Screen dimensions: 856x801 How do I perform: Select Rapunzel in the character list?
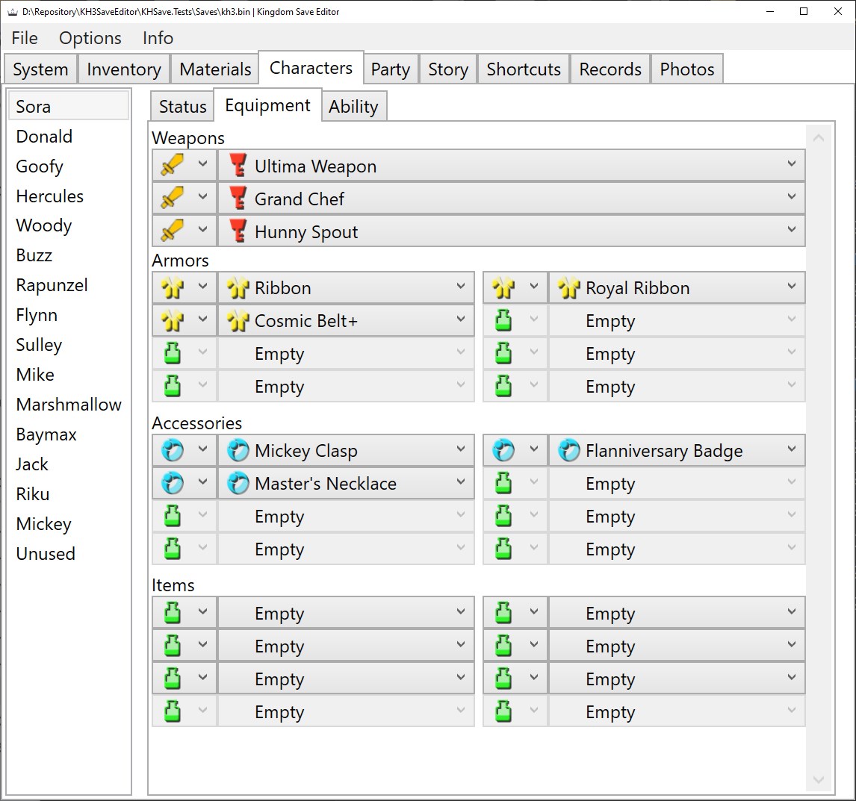69,285
